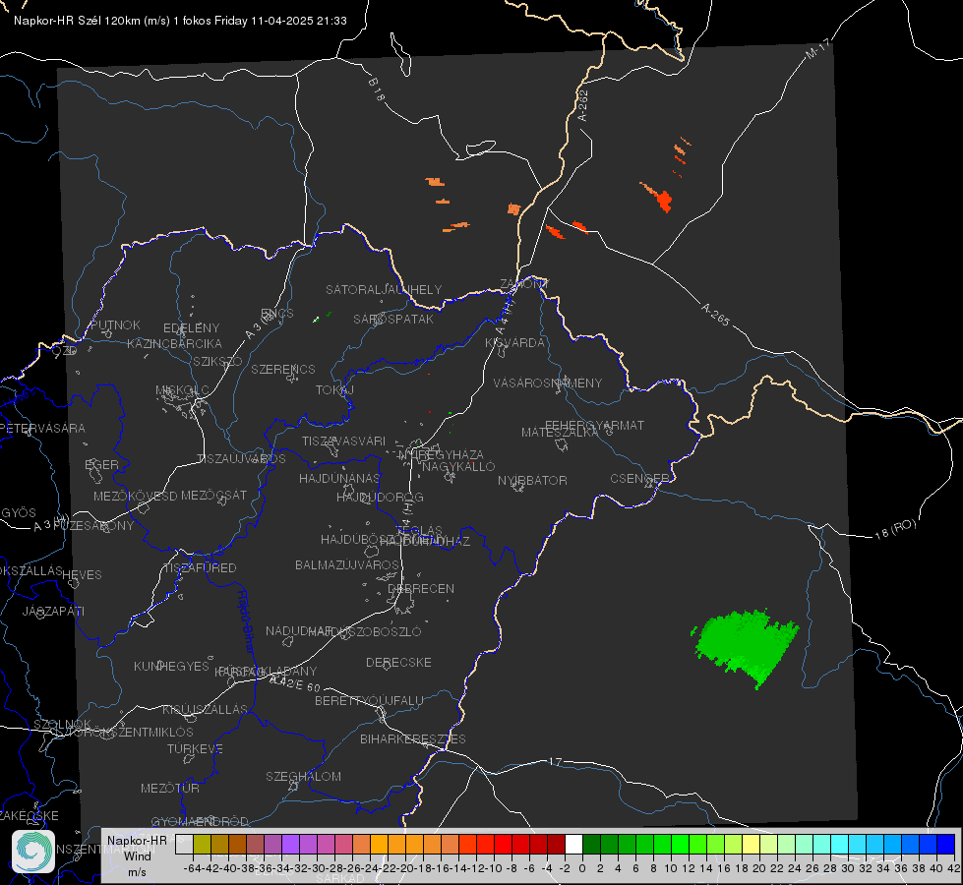963x885 pixels.
Task: Click the PÉTERVÁSÁRA label
Action: click(x=42, y=428)
